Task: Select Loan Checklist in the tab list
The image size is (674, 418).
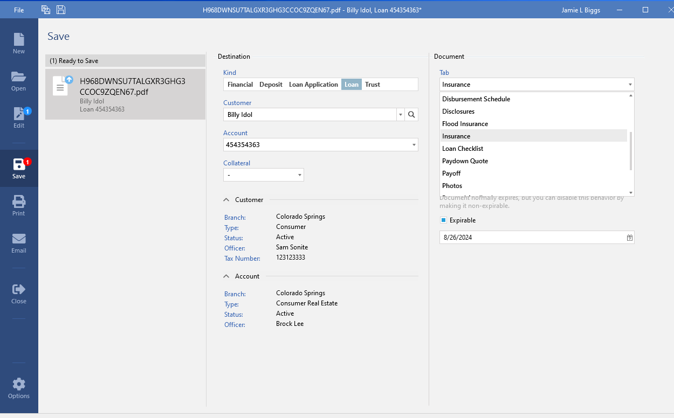Action: click(x=462, y=149)
